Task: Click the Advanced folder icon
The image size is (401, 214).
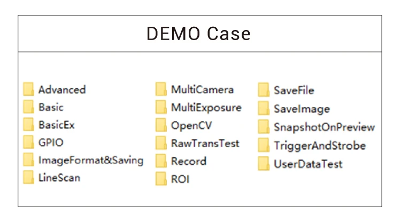Action: (29, 89)
